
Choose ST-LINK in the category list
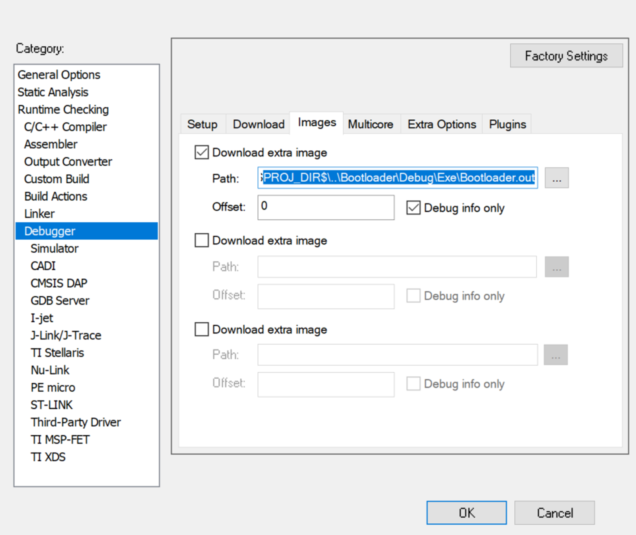point(52,405)
